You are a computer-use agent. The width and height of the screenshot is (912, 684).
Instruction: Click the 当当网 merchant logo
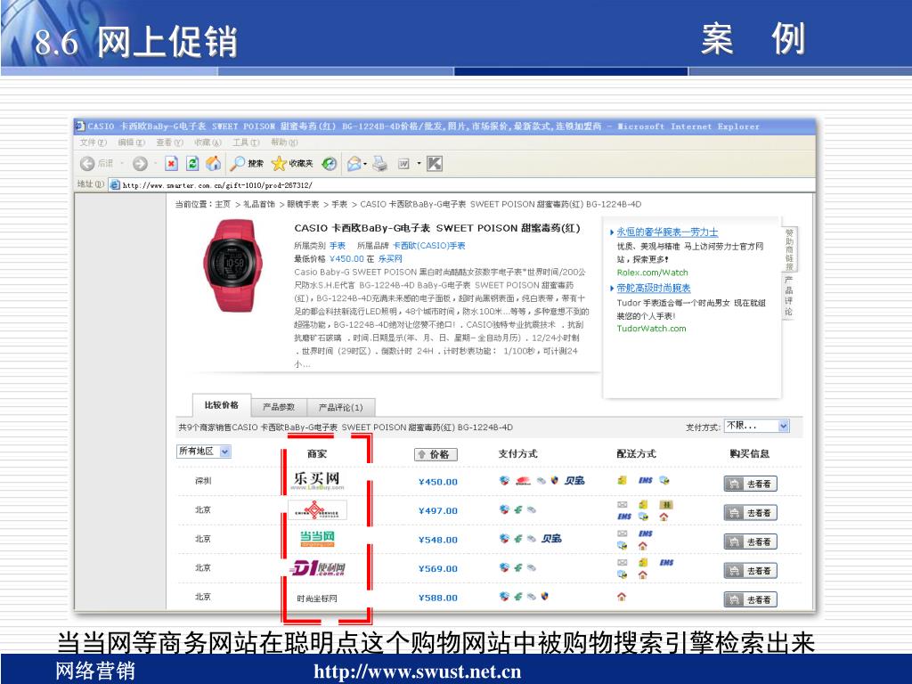pos(317,539)
